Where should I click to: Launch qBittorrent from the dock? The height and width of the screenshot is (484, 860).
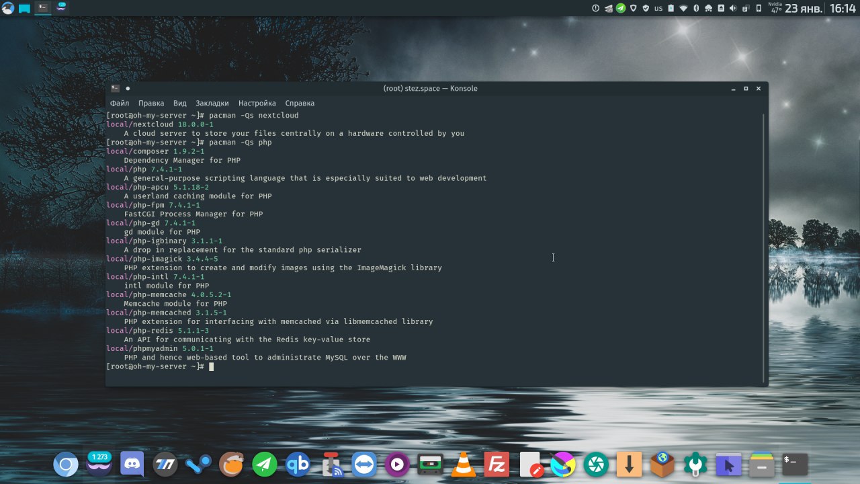pyautogui.click(x=298, y=465)
